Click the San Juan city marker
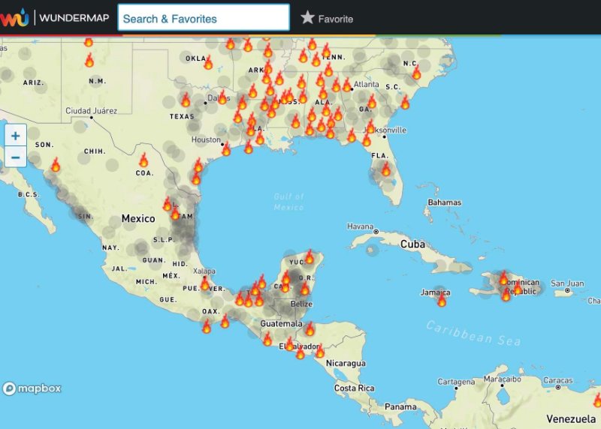601x429 pixels. click(x=567, y=291)
